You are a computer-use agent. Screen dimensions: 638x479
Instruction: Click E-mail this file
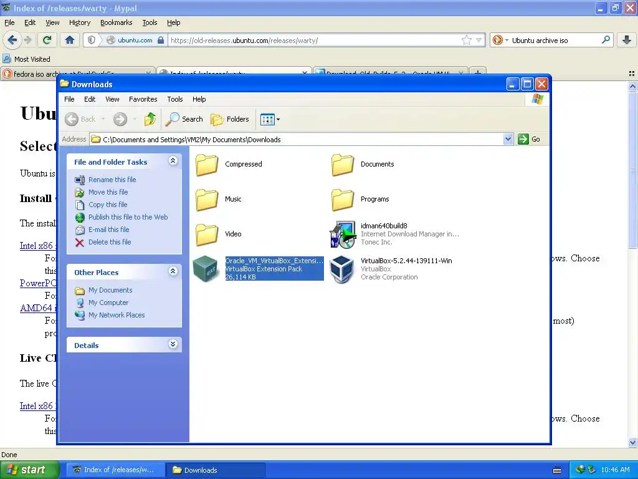click(x=108, y=230)
